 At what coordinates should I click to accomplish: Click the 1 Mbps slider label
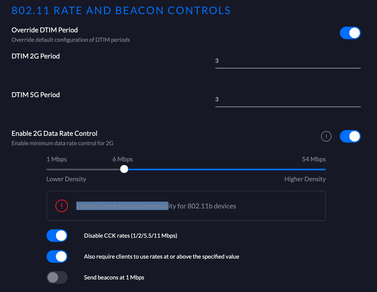point(56,159)
